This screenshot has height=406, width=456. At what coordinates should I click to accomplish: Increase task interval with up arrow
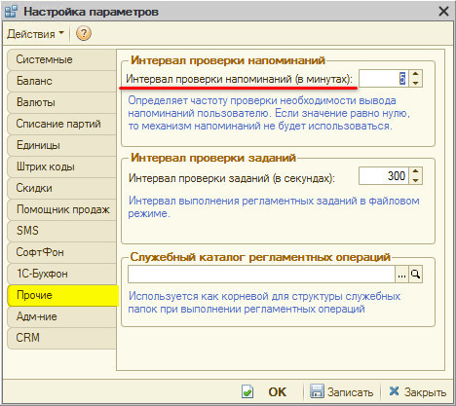(415, 171)
